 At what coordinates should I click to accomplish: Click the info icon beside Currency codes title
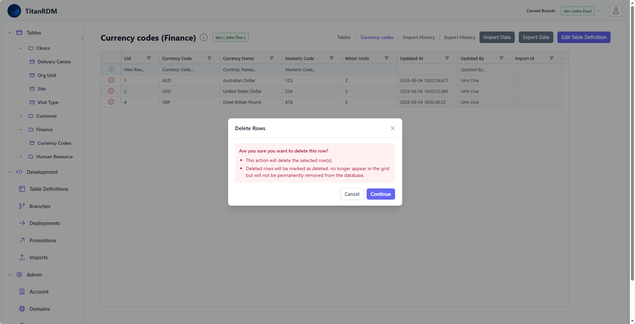(x=204, y=37)
